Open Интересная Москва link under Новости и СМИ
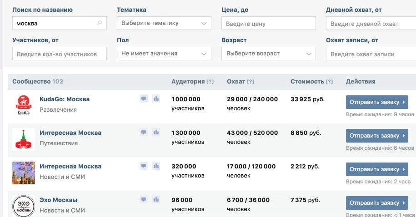Screen dimensions: 416x217 pyautogui.click(x=70, y=167)
